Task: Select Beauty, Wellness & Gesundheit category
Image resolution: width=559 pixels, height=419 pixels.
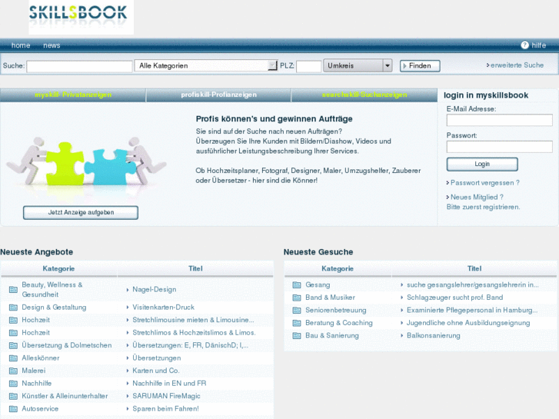Action: tap(52, 290)
